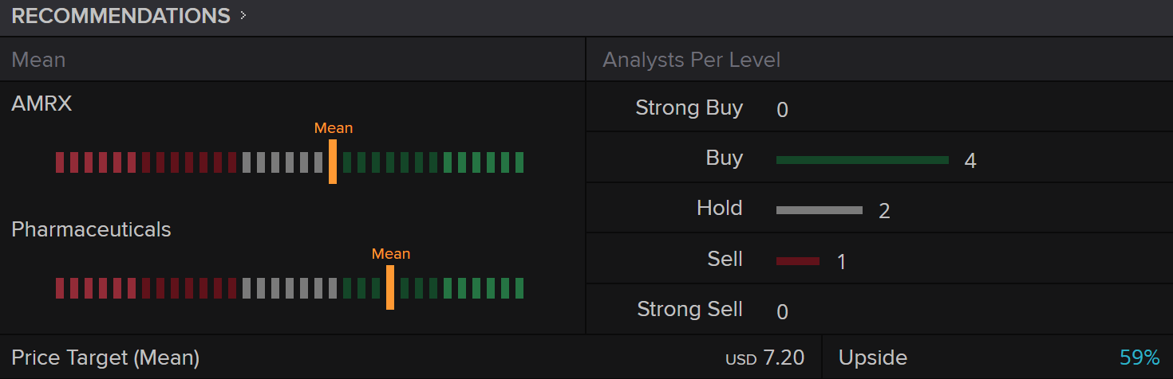This screenshot has height=379, width=1173.
Task: Select the dark red Sell analyst bar
Action: click(797, 261)
